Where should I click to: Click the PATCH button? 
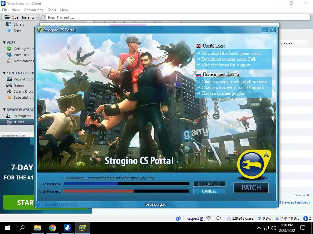pos(251,188)
